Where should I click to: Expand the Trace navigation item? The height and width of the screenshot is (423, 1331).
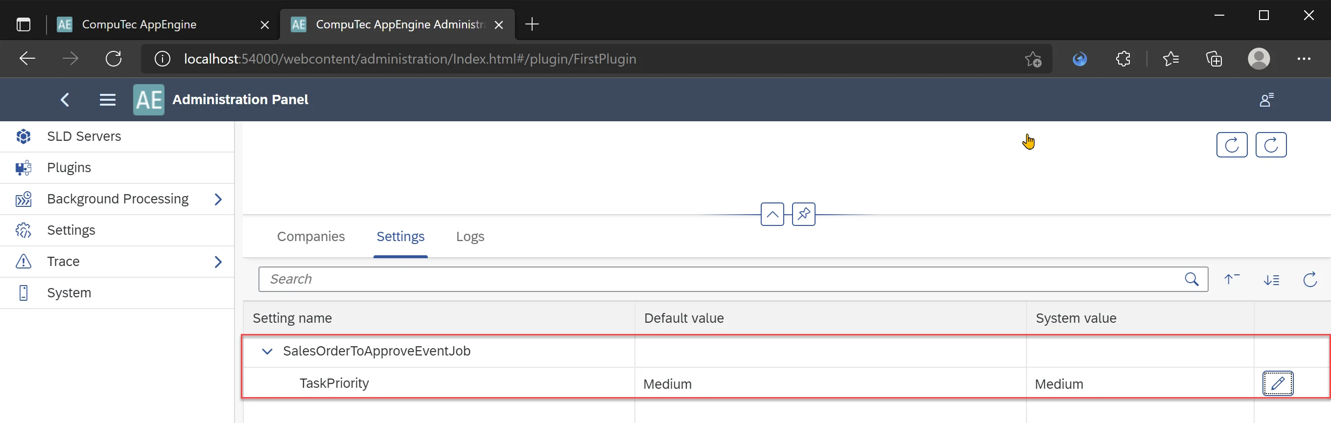[x=218, y=262]
